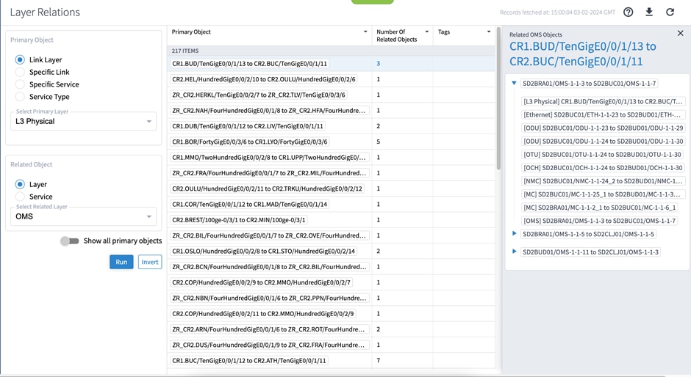
Task: Open Number Of Related Objects column menu
Action: coord(426,32)
